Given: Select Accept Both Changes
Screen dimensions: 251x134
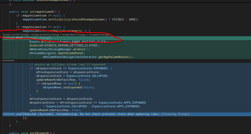Looking at the screenshot, I should point(74,34).
